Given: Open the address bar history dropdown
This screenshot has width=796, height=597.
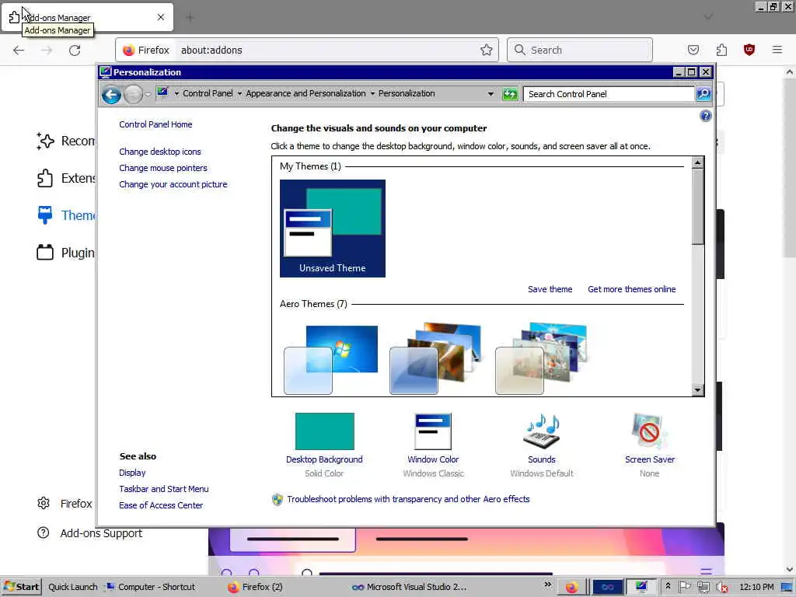Looking at the screenshot, I should (x=491, y=93).
